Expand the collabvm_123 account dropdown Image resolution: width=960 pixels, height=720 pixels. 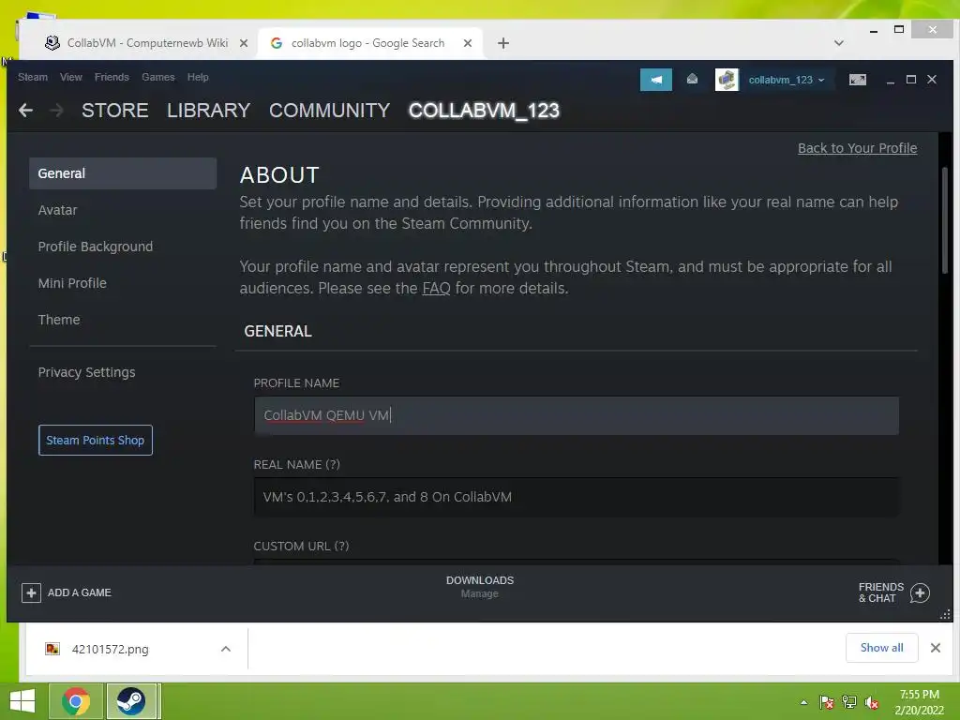pos(787,81)
